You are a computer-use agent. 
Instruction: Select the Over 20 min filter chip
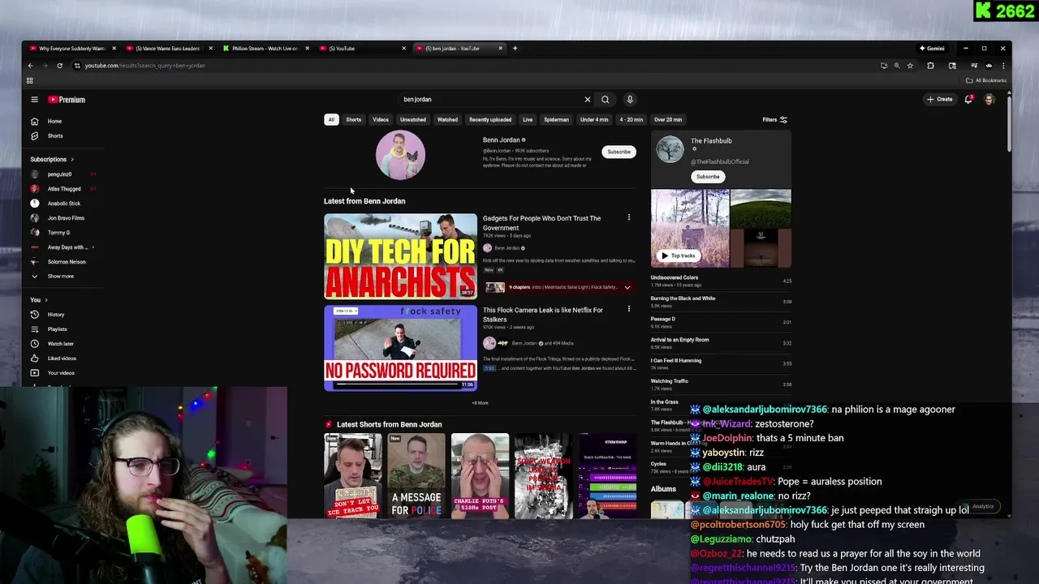[668, 120]
